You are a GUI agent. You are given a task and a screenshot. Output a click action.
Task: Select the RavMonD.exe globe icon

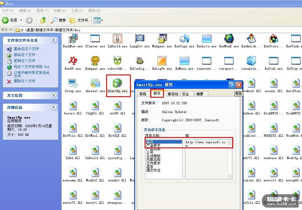pos(229,38)
